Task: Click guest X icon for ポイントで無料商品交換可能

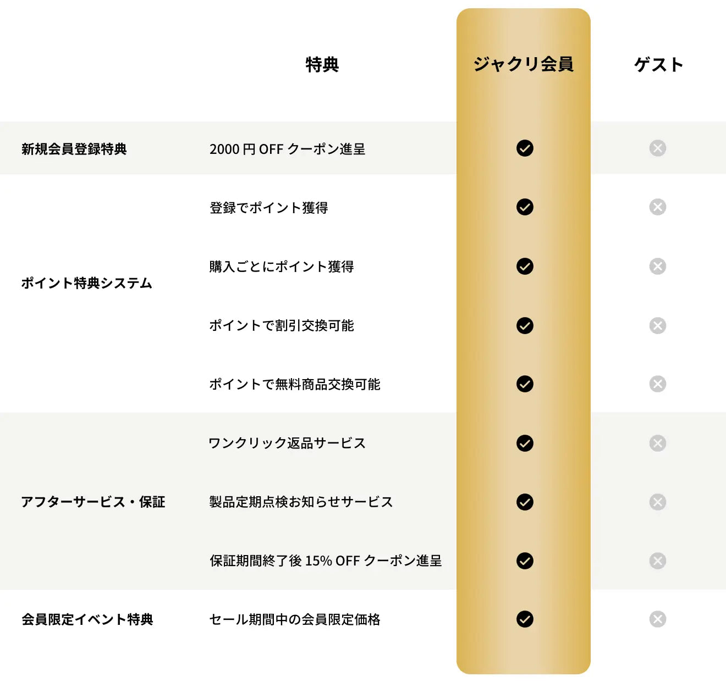Action: point(657,384)
